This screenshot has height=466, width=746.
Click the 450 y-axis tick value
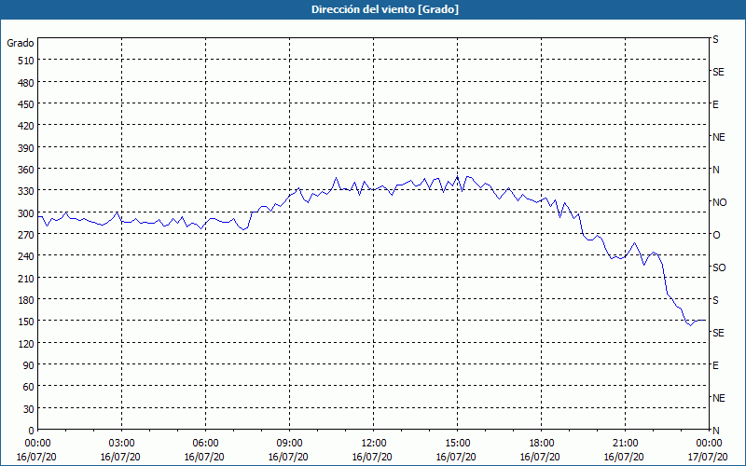(27, 104)
